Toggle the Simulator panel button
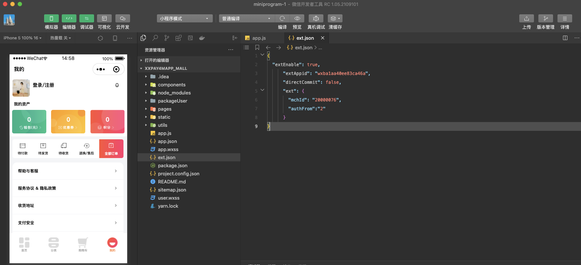 click(51, 18)
